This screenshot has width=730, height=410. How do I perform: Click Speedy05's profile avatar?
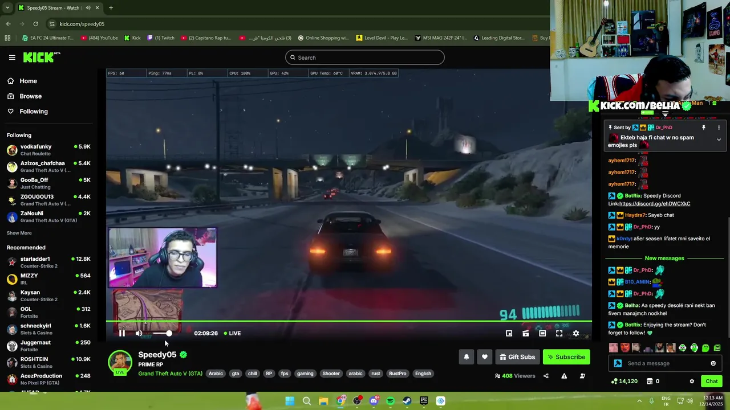point(120,362)
